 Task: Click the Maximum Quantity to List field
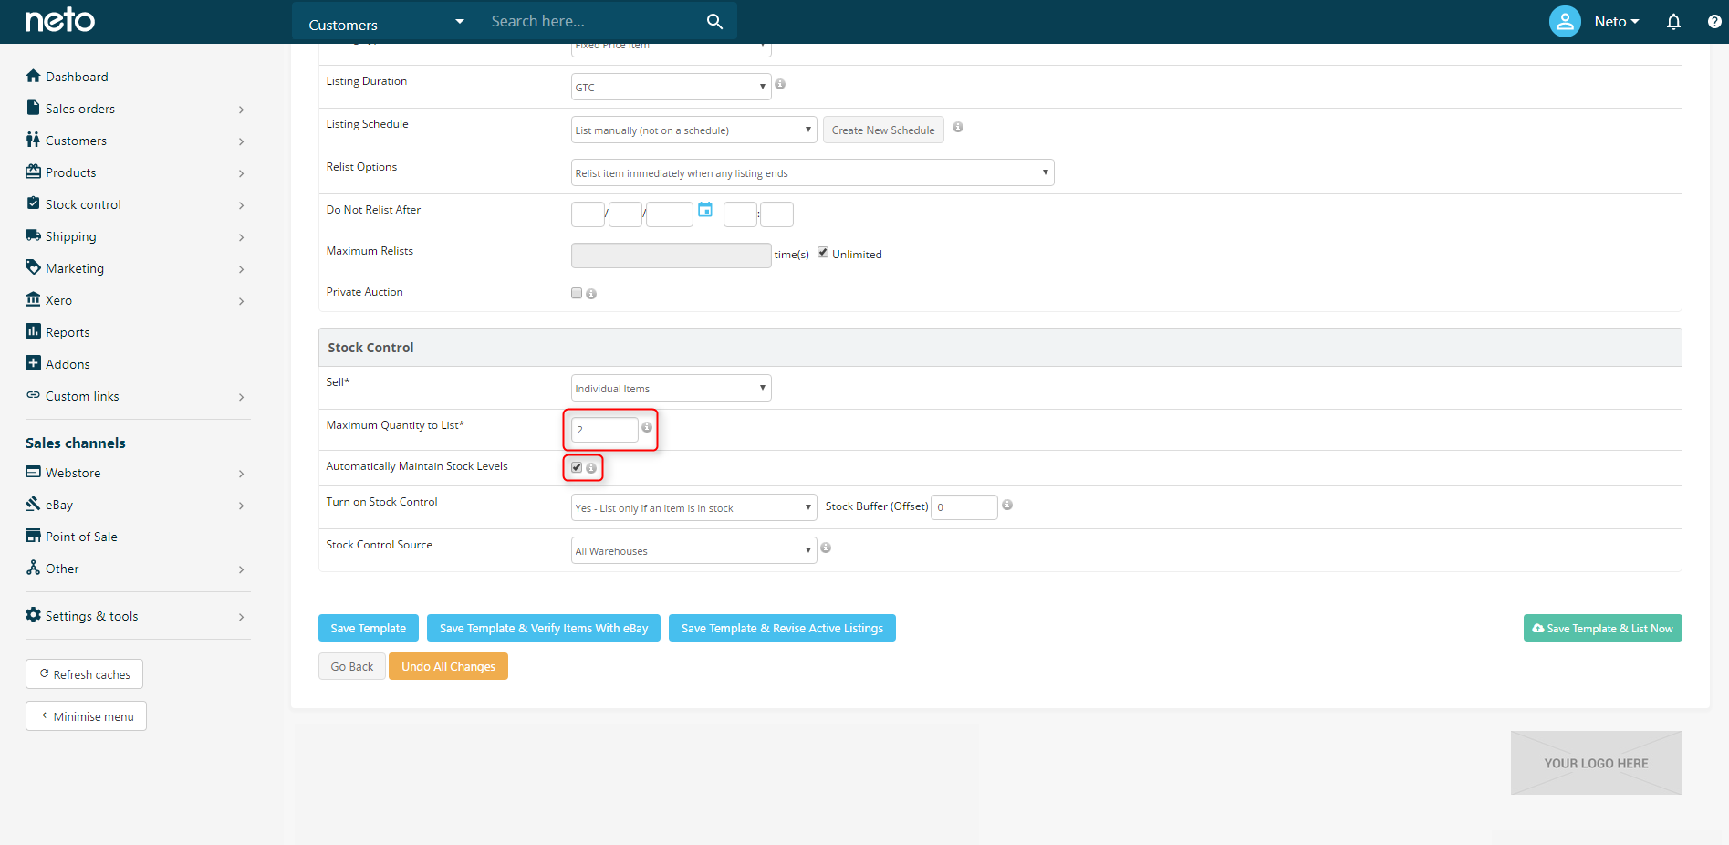coord(605,429)
